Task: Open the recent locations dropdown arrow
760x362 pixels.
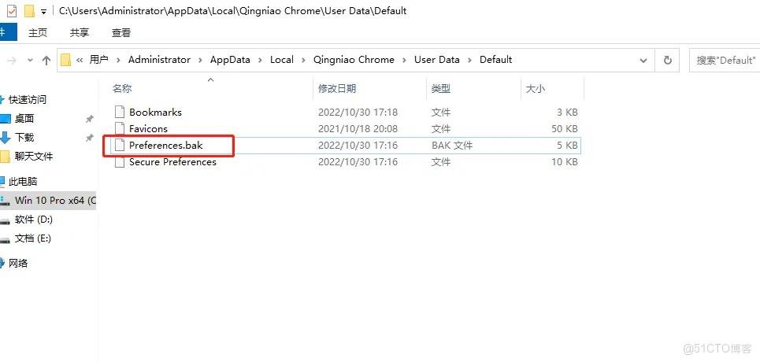Action: click(31, 60)
